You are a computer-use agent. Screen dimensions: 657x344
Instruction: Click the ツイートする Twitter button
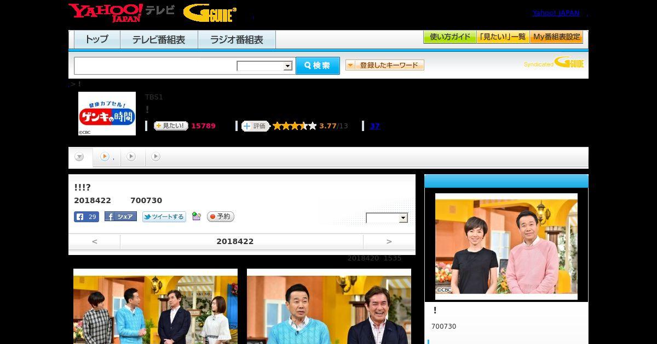164,217
